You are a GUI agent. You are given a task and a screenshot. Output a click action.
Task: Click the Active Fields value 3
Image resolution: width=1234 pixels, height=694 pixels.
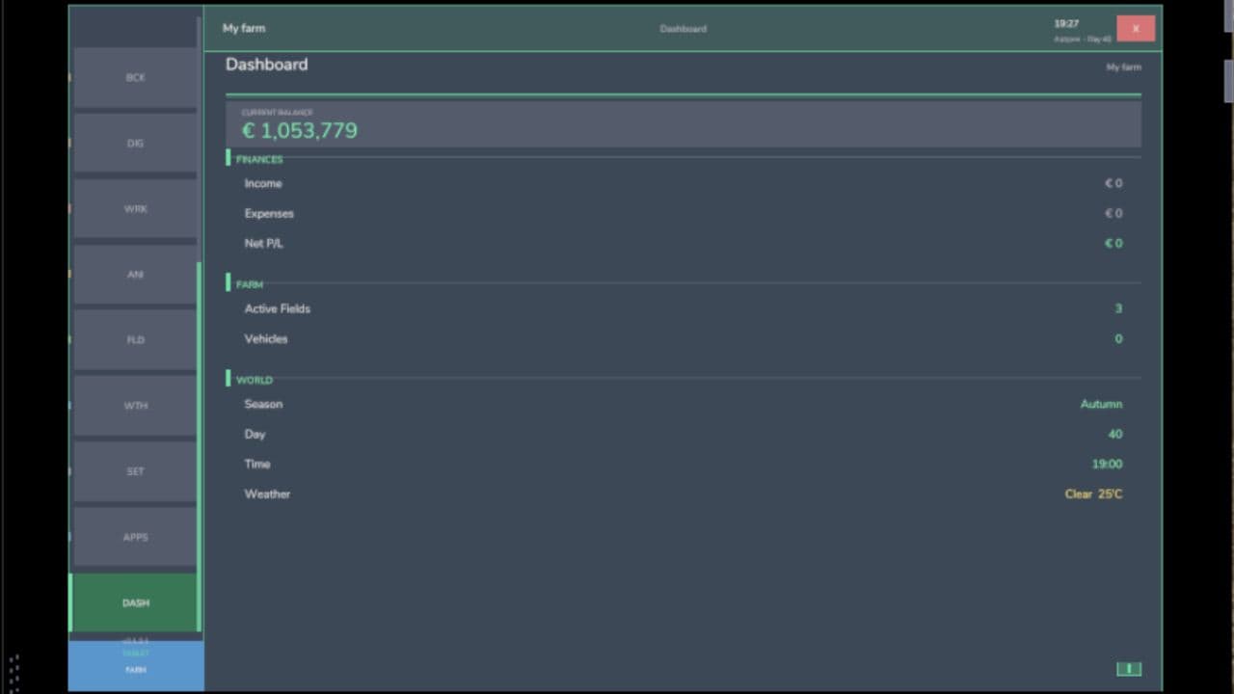1118,308
